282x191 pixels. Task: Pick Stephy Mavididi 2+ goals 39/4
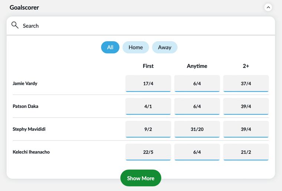[x=246, y=129]
